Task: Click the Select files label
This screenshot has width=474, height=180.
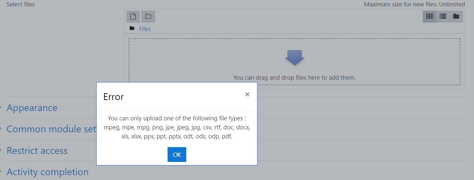Action: [x=21, y=5]
